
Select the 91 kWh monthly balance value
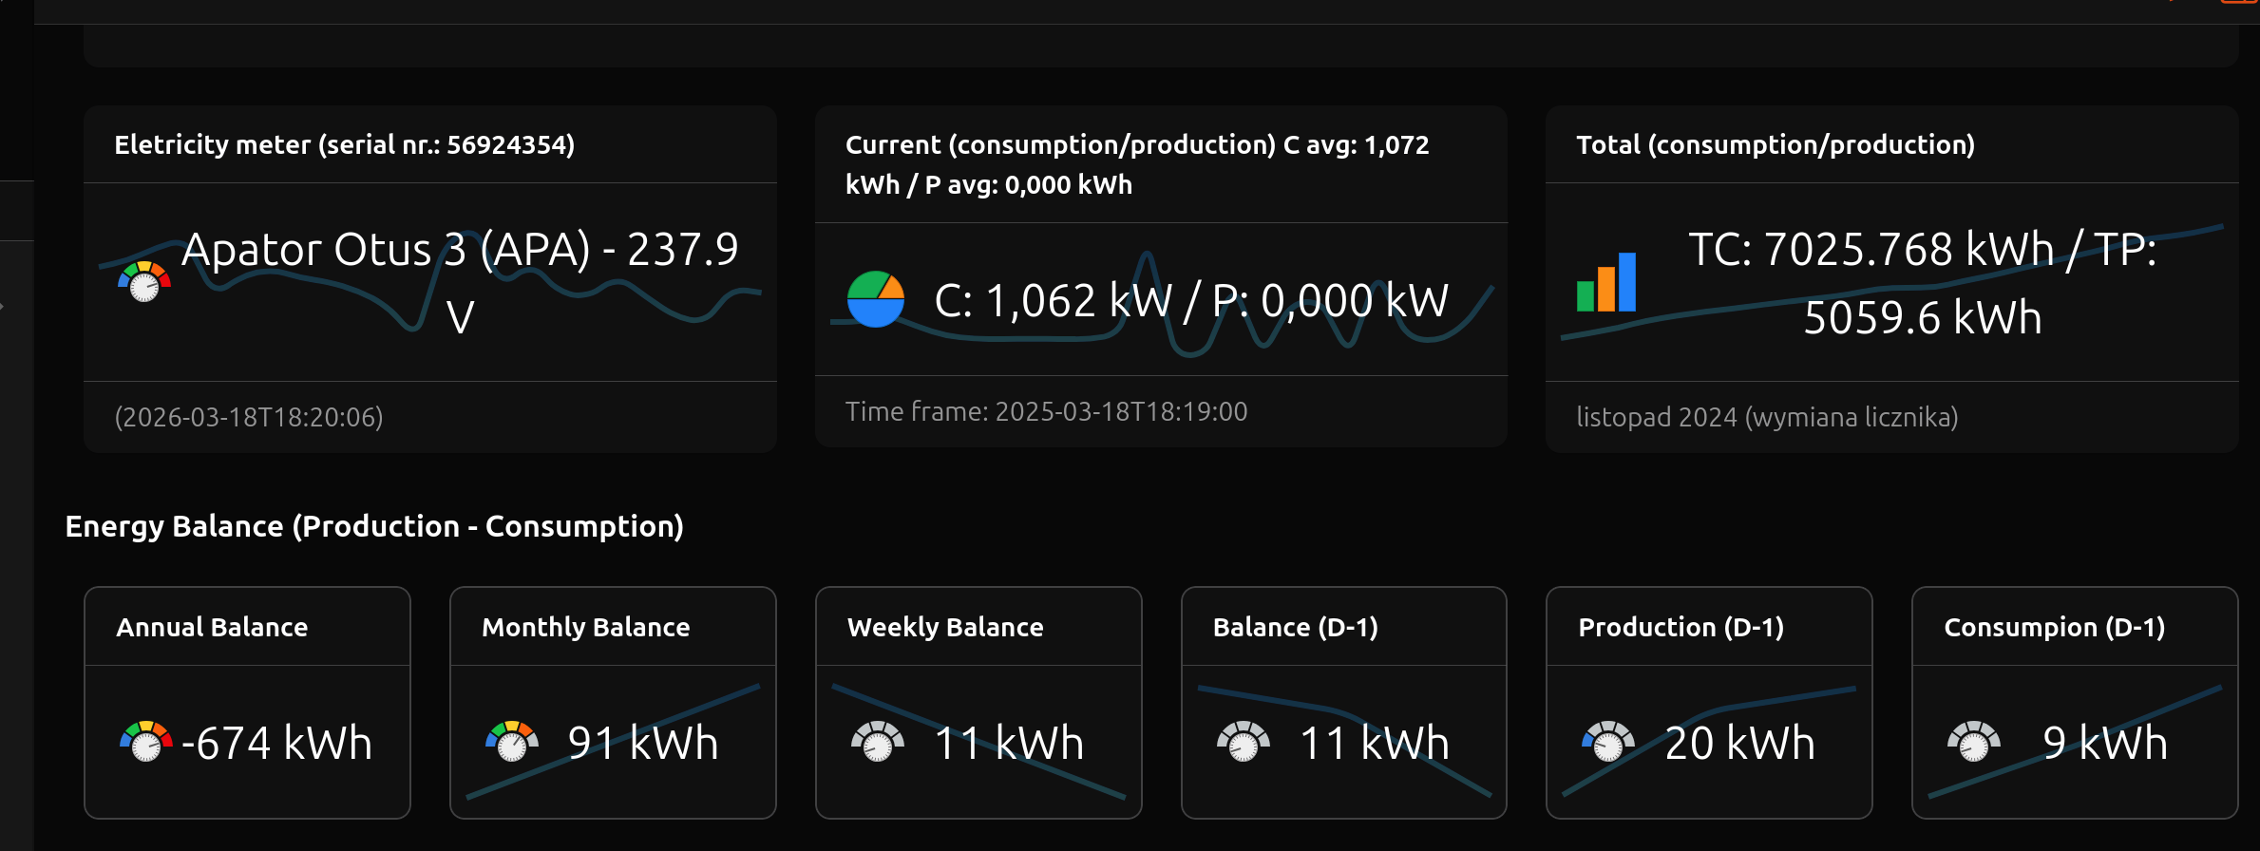(642, 742)
